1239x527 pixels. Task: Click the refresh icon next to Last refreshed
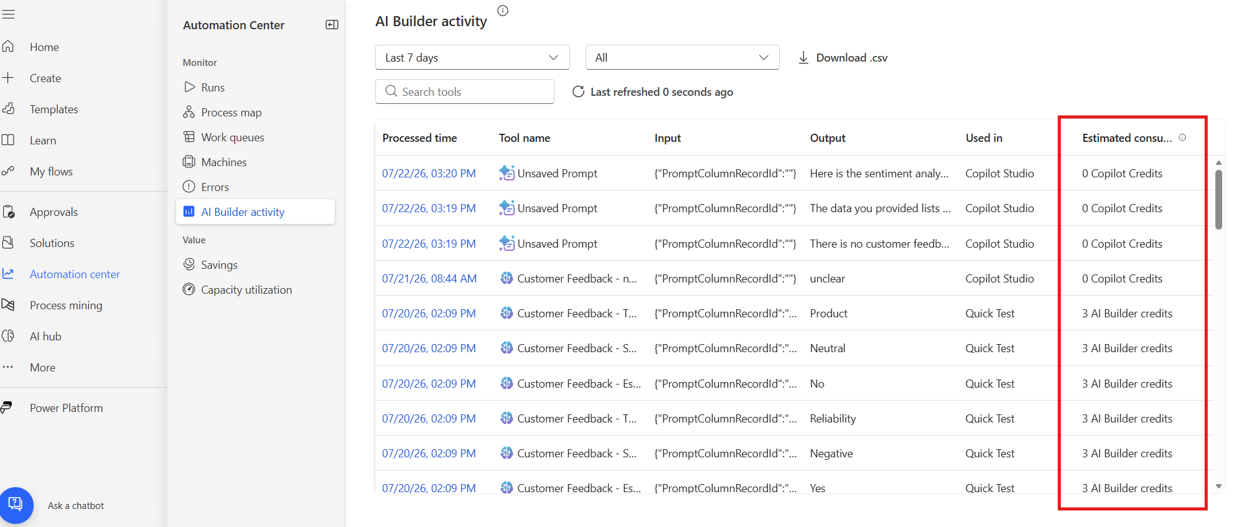tap(578, 91)
